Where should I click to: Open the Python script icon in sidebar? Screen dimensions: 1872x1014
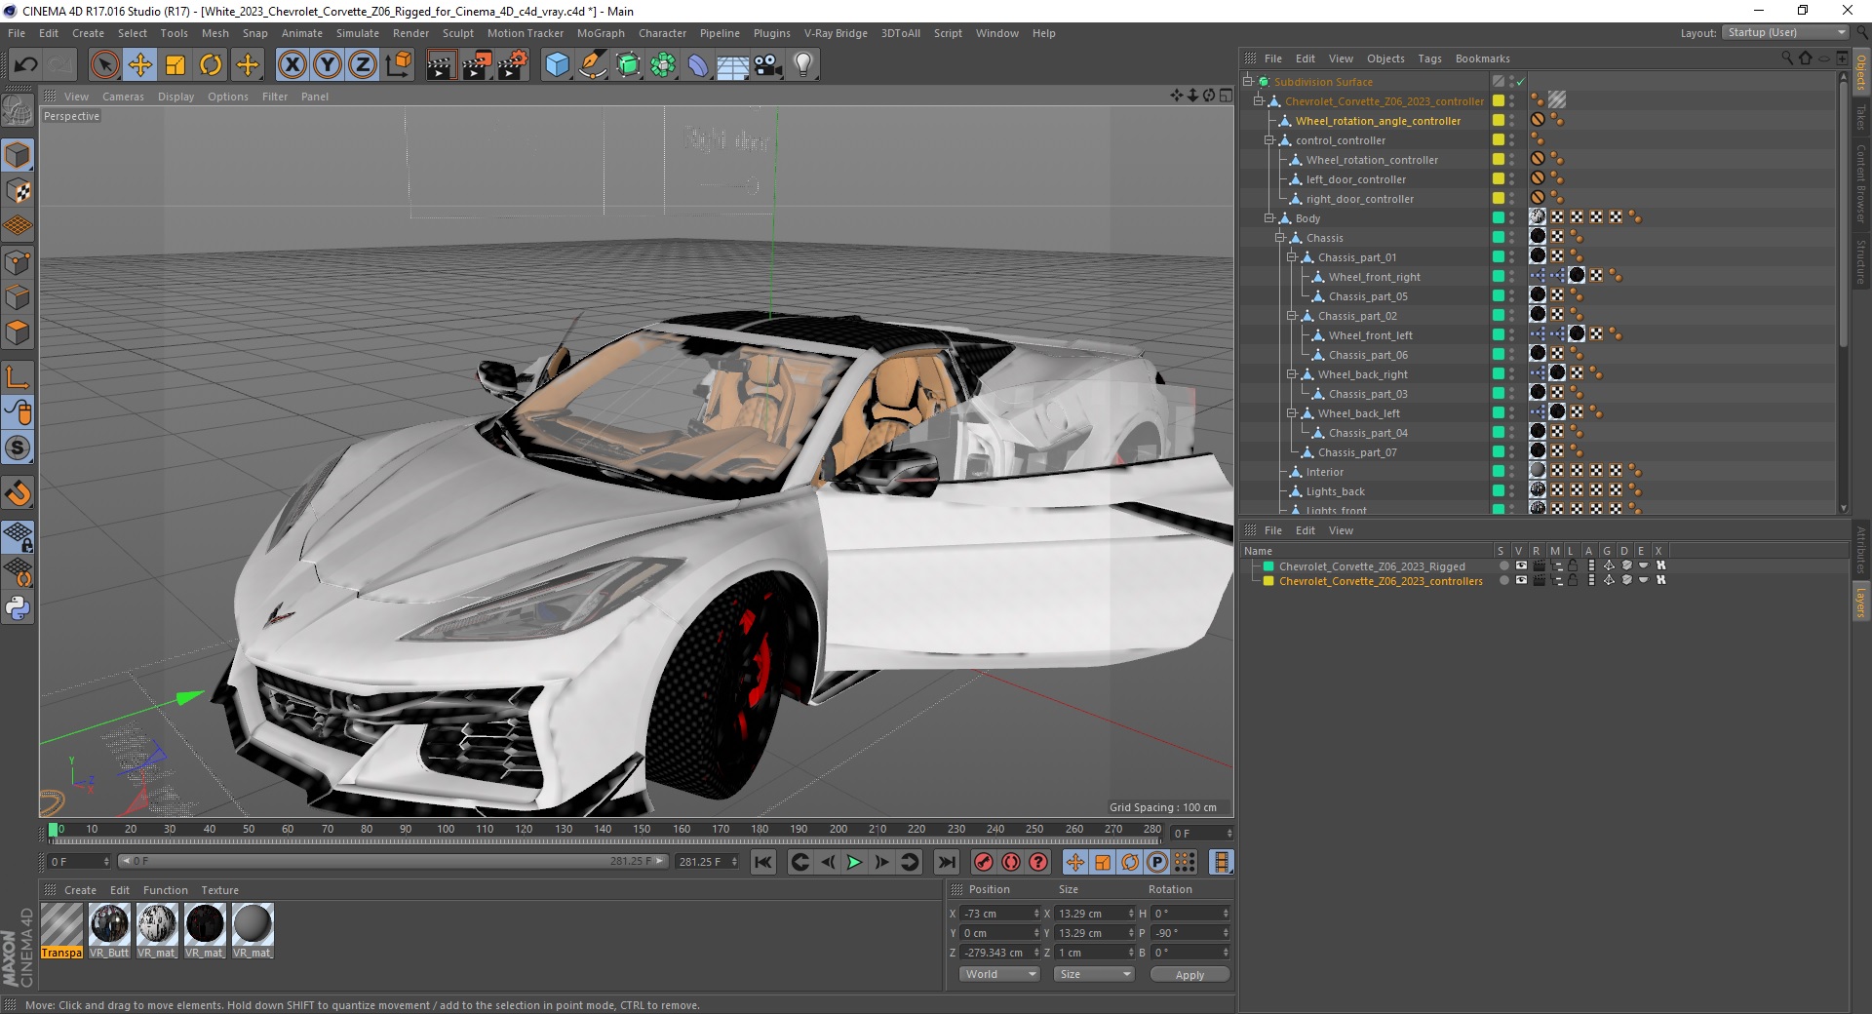point(18,608)
